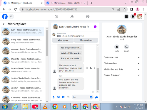Switch to the Marketplace 3beds 2baths tab

pos(66,3)
